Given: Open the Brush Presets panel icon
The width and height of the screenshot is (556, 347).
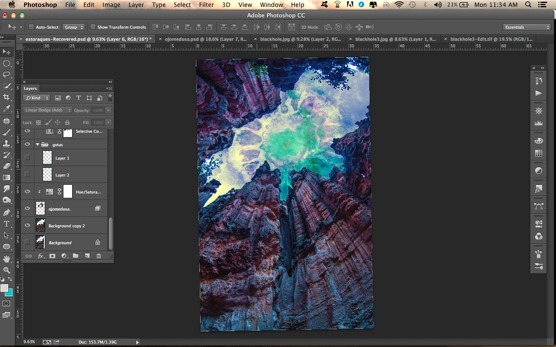Looking at the screenshot, I should [539, 266].
